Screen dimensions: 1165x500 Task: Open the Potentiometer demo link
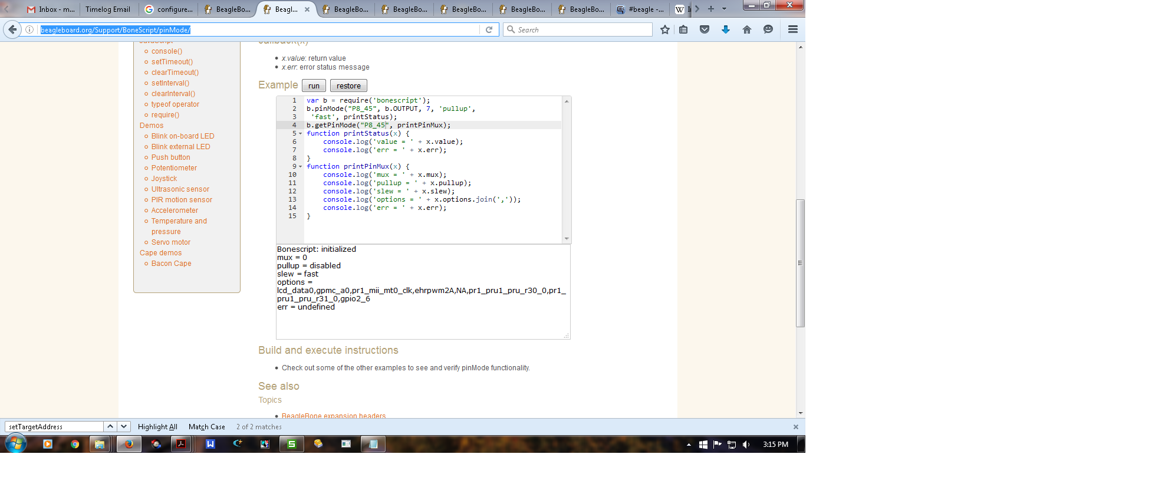point(174,168)
